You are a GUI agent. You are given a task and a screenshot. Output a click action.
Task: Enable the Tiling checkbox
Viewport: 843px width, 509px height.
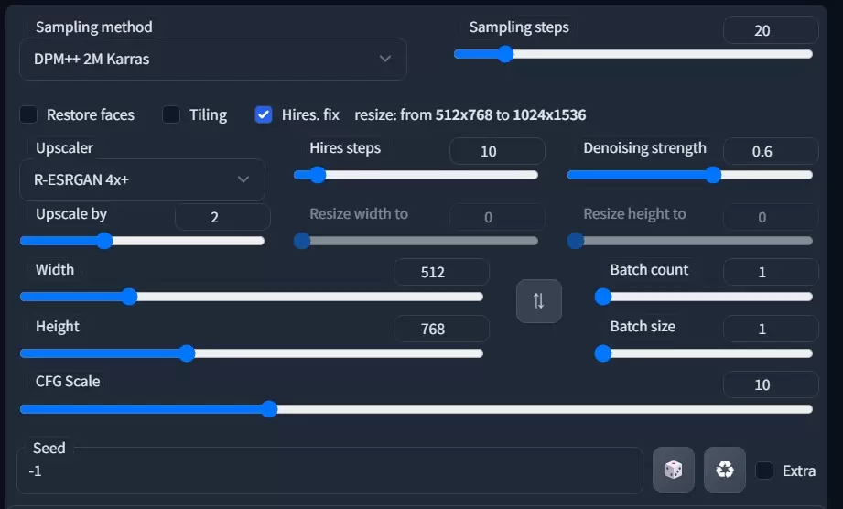(171, 114)
